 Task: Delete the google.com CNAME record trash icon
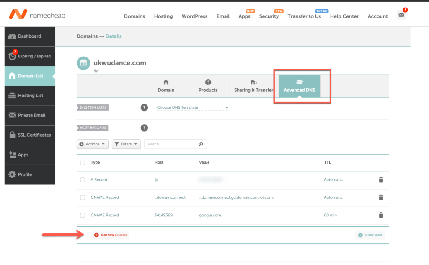381,215
